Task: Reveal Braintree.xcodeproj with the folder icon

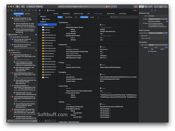Action: coord(167,21)
